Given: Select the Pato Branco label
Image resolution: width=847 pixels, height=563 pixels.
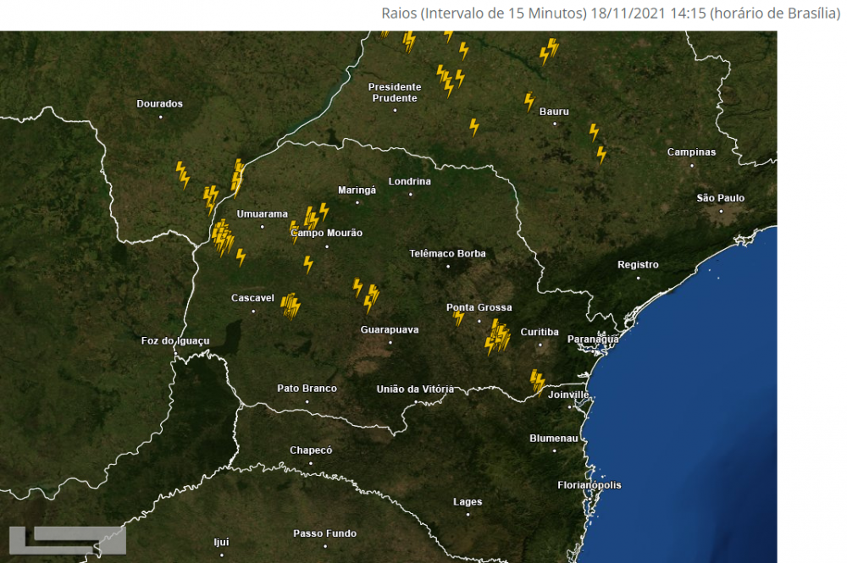Looking at the screenshot, I should (x=307, y=389).
